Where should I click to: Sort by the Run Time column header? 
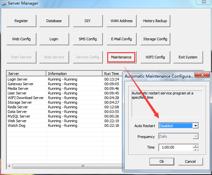click(x=112, y=74)
